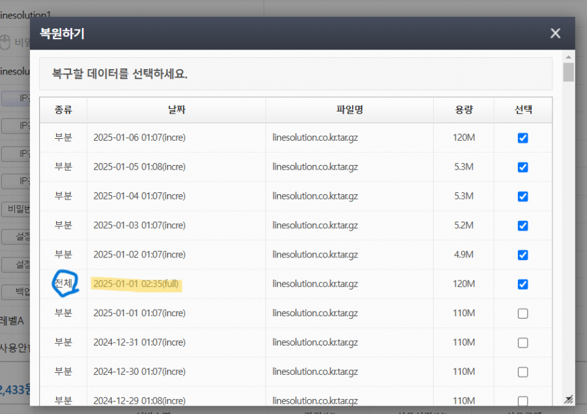Click the scrollbar up arrow in dialog
The width and height of the screenshot is (587, 414).
[x=568, y=57]
